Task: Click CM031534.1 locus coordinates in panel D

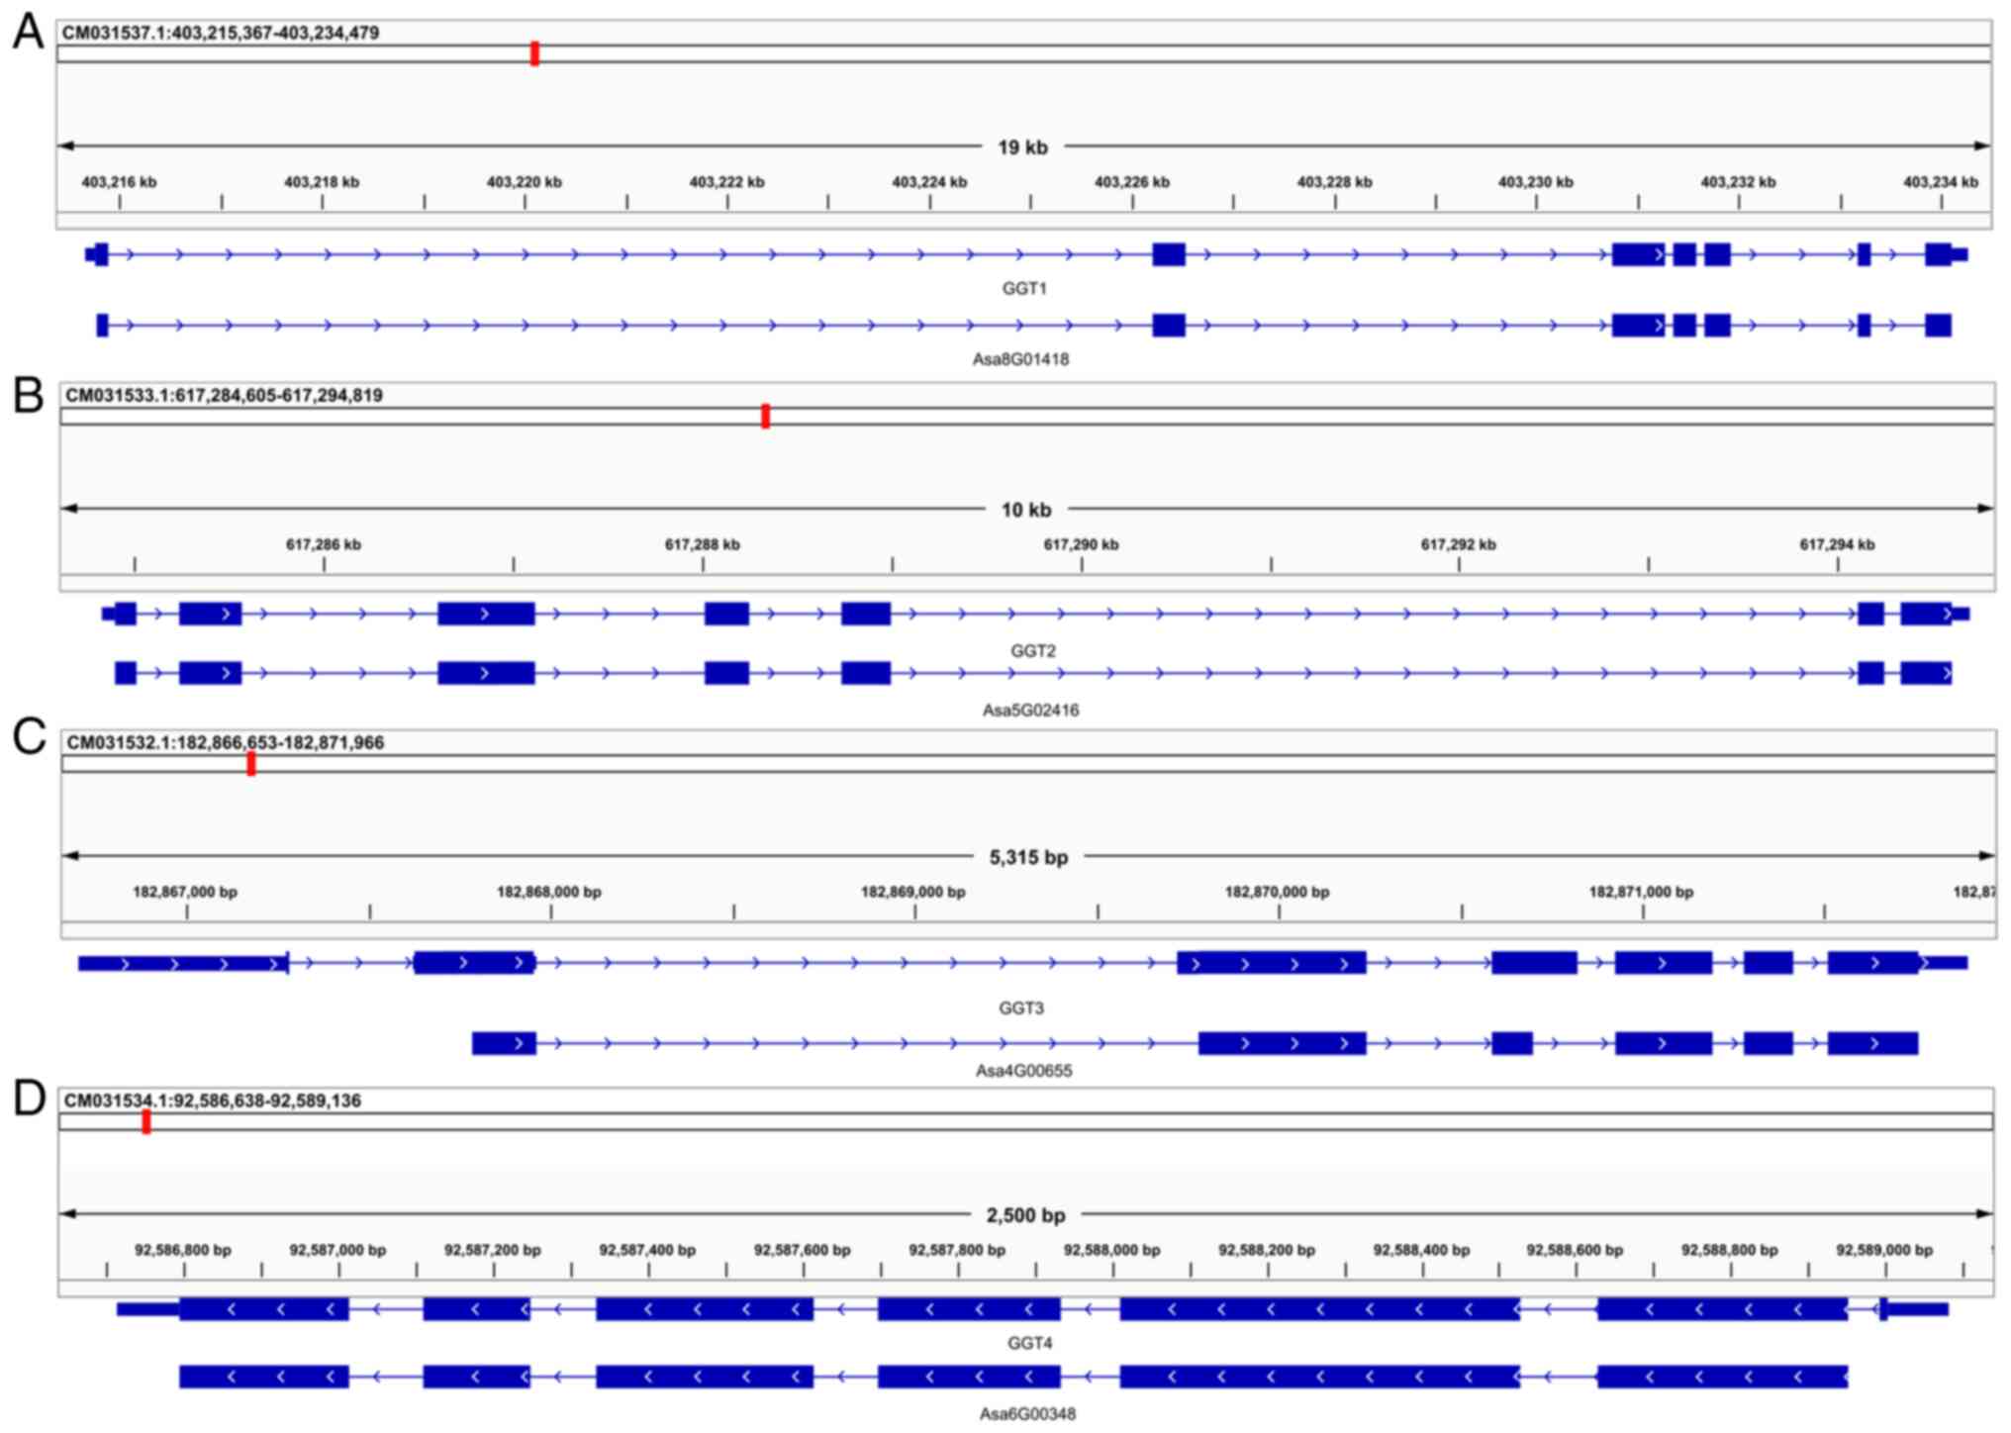Action: point(213,1100)
